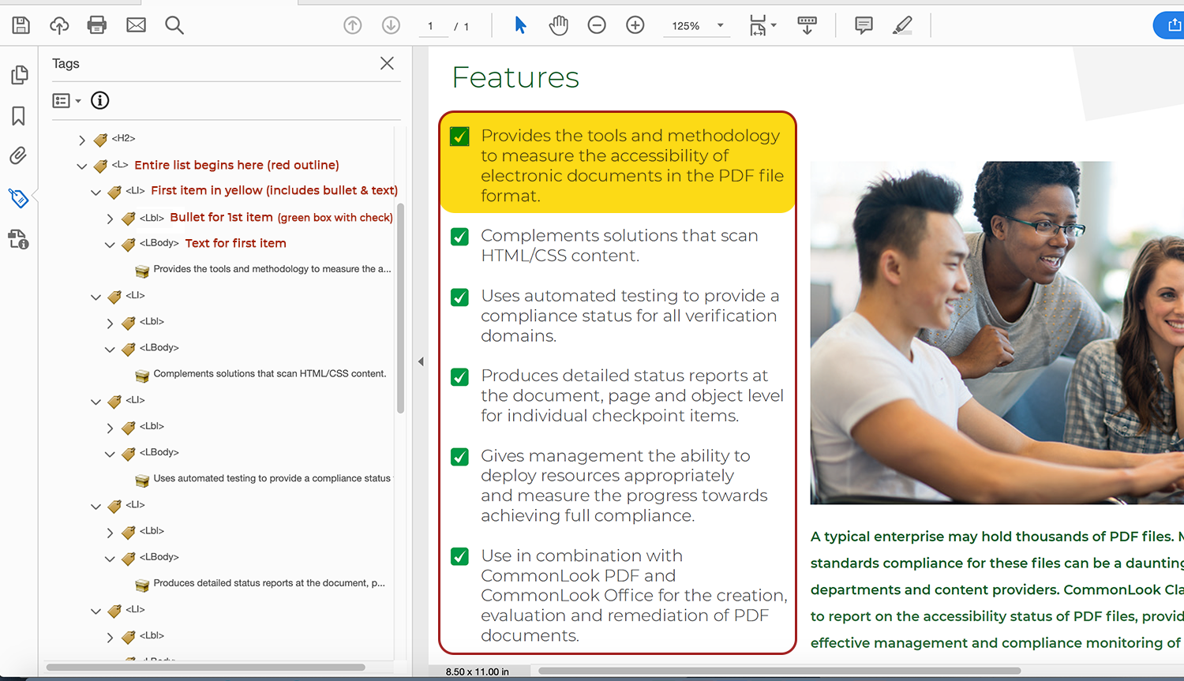Open the fit page options icon
The image size is (1184, 681).
(x=762, y=25)
